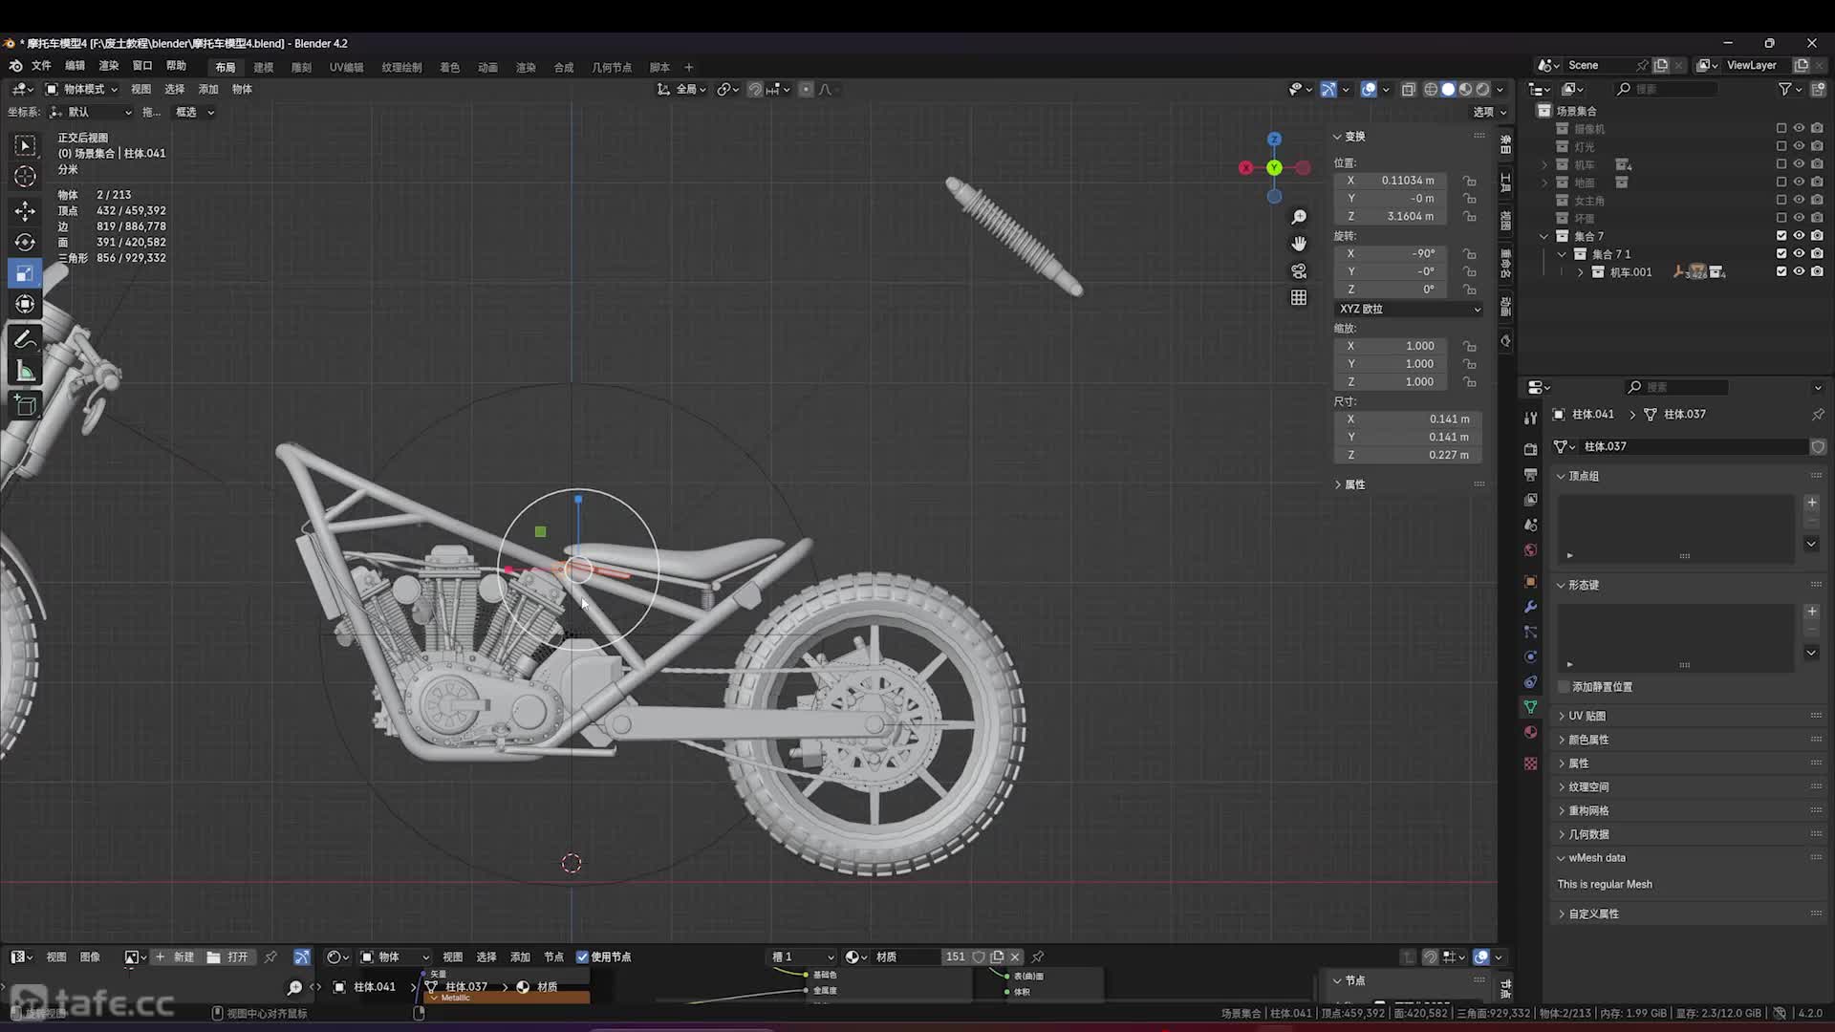This screenshot has height=1032, width=1835.
Task: Select the Rotate tool
Action: [x=26, y=242]
